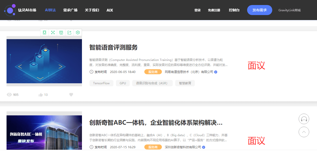Click the 智能语音评测服务 thumbnail image
The width and height of the screenshot is (317, 151).
pyautogui.click(x=44, y=61)
